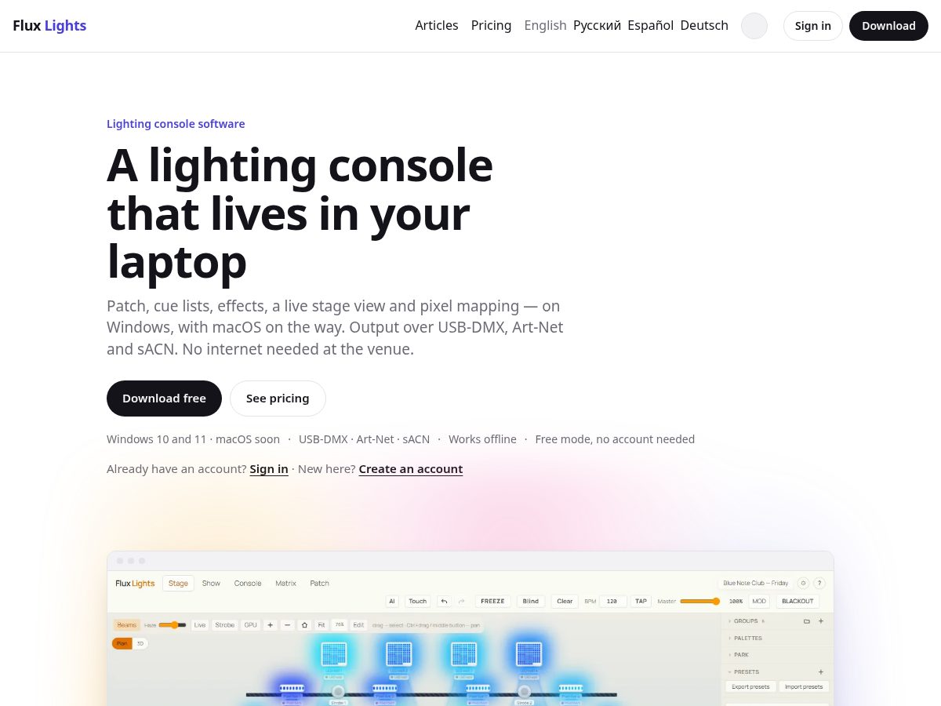Select the Strobe 1 fixture on the truss

point(338,692)
